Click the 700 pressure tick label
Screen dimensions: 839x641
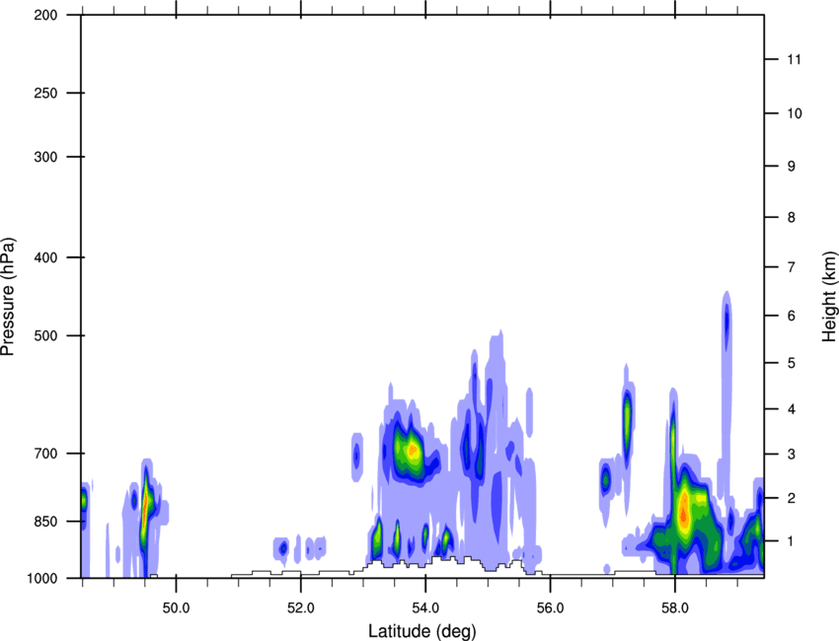pyautogui.click(x=46, y=454)
